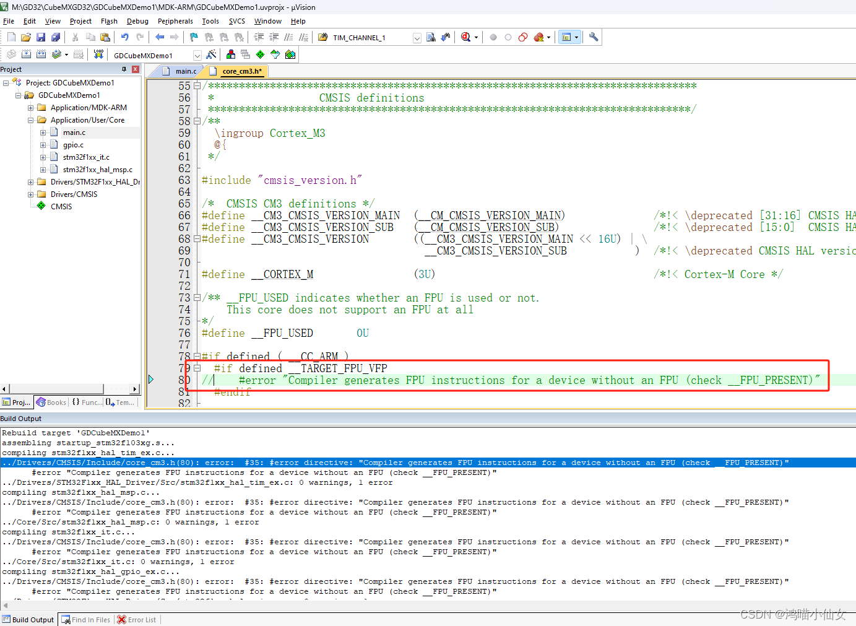Viewport: 856px width, 626px height.
Task: Open the TIM_CHANNEL_1 find dropdown
Action: coord(417,38)
